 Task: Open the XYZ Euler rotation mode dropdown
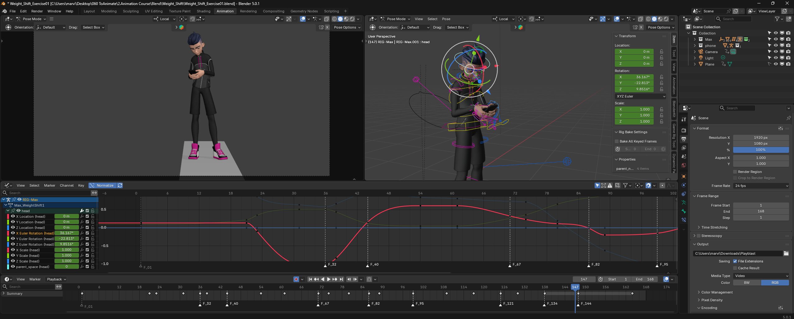[x=641, y=96]
